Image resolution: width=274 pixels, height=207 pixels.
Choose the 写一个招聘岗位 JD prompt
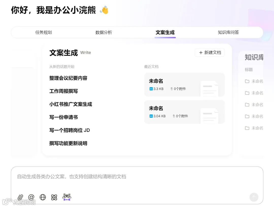click(x=71, y=130)
